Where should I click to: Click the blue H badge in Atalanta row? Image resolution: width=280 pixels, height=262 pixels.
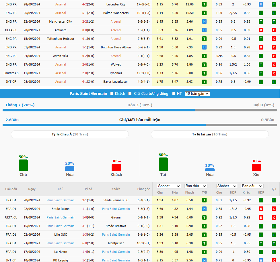coord(204,30)
